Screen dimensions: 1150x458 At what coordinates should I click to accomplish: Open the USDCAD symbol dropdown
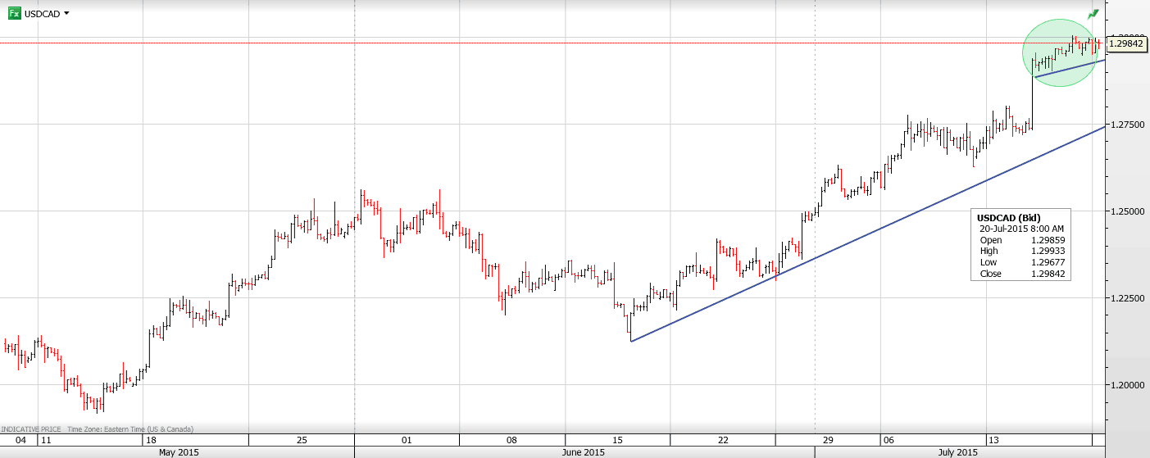point(66,13)
